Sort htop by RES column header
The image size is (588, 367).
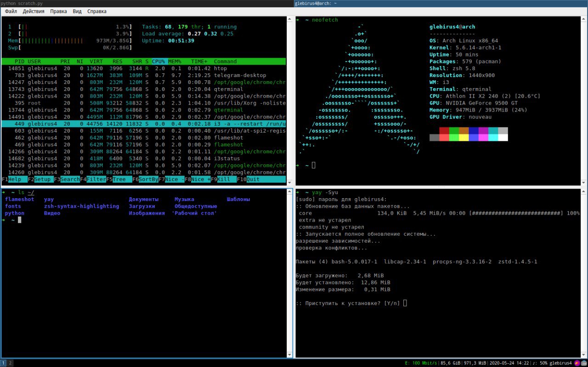pyautogui.click(x=117, y=61)
